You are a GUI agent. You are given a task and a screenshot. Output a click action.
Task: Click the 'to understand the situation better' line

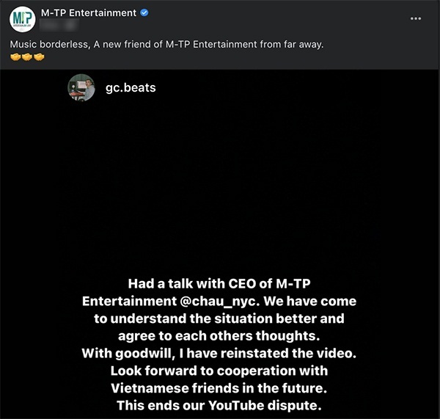[219, 318]
